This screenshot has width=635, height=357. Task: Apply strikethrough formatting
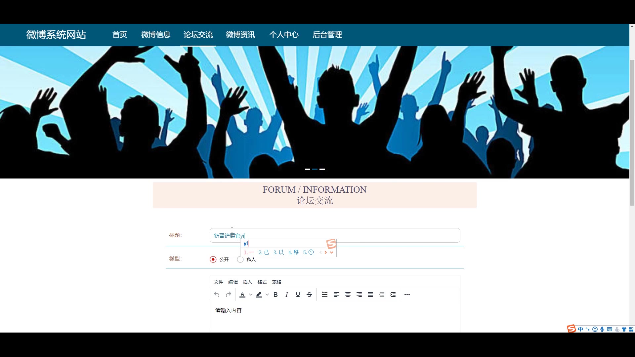click(x=309, y=295)
